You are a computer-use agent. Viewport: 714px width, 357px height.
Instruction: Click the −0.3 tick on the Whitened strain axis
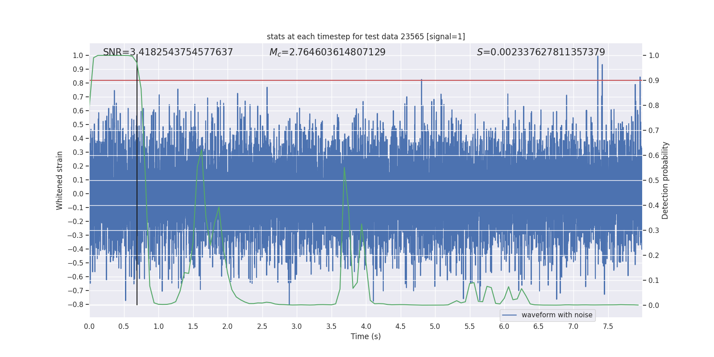(75, 236)
